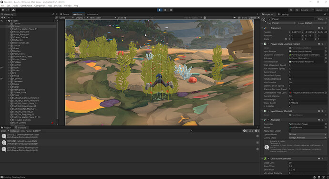This screenshot has height=179, width=329.
Task: Open the Window menu
Action: tap(67, 6)
